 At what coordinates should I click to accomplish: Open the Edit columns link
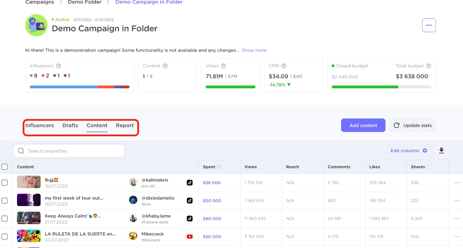click(x=405, y=151)
